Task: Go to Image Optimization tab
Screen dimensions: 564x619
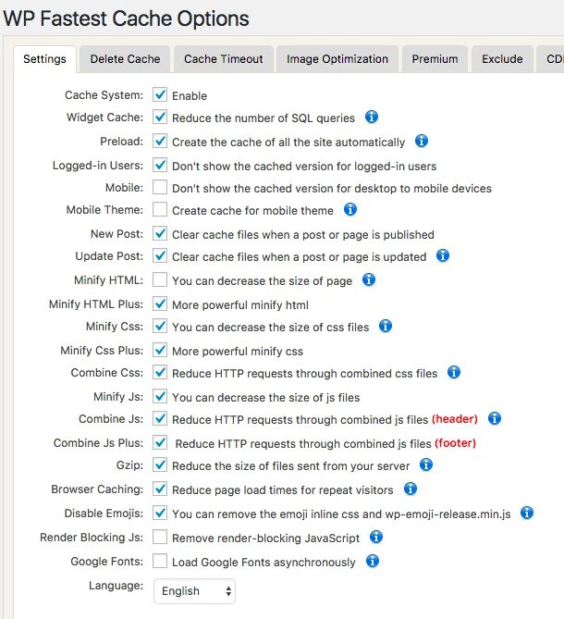Action: pyautogui.click(x=337, y=59)
